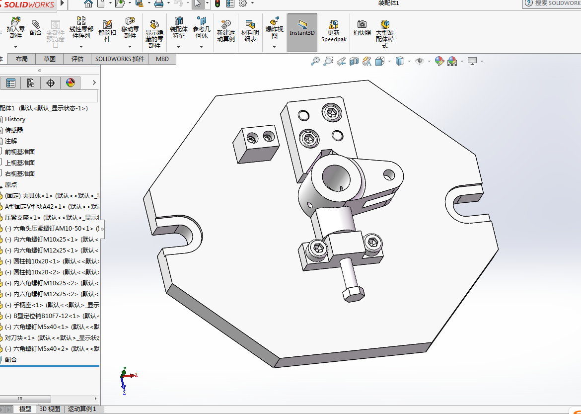The height and width of the screenshot is (414, 581).
Task: Click 材料明细表 (Bill of Materials) tool
Action: 250,30
